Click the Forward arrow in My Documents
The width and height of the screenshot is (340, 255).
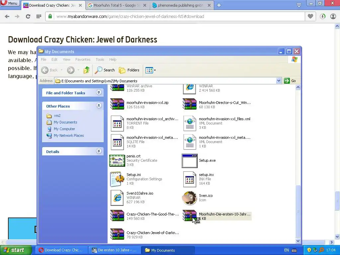coord(71,70)
